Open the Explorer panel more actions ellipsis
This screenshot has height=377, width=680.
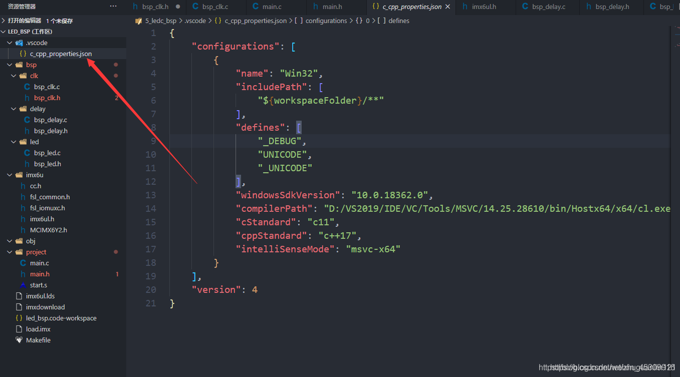coord(113,7)
